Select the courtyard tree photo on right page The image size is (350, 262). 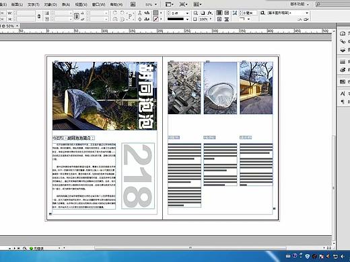pos(256,88)
